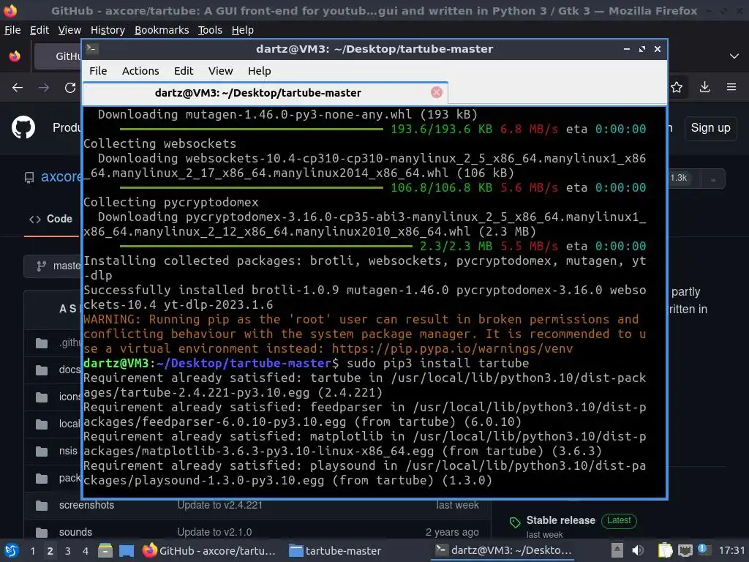Expand the star count dropdown arrow
This screenshot has width=749, height=562.
point(712,179)
